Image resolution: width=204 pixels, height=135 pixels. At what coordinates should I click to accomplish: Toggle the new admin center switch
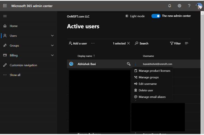tap(156, 16)
